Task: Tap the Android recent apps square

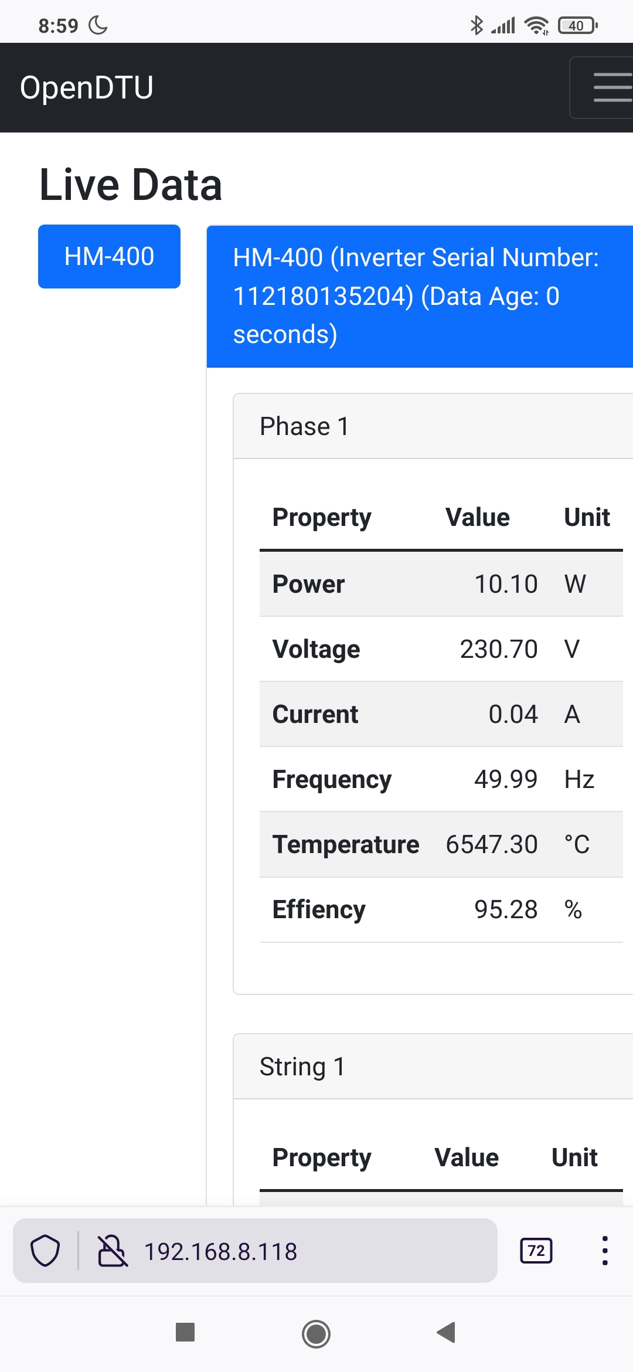Action: (x=185, y=1332)
